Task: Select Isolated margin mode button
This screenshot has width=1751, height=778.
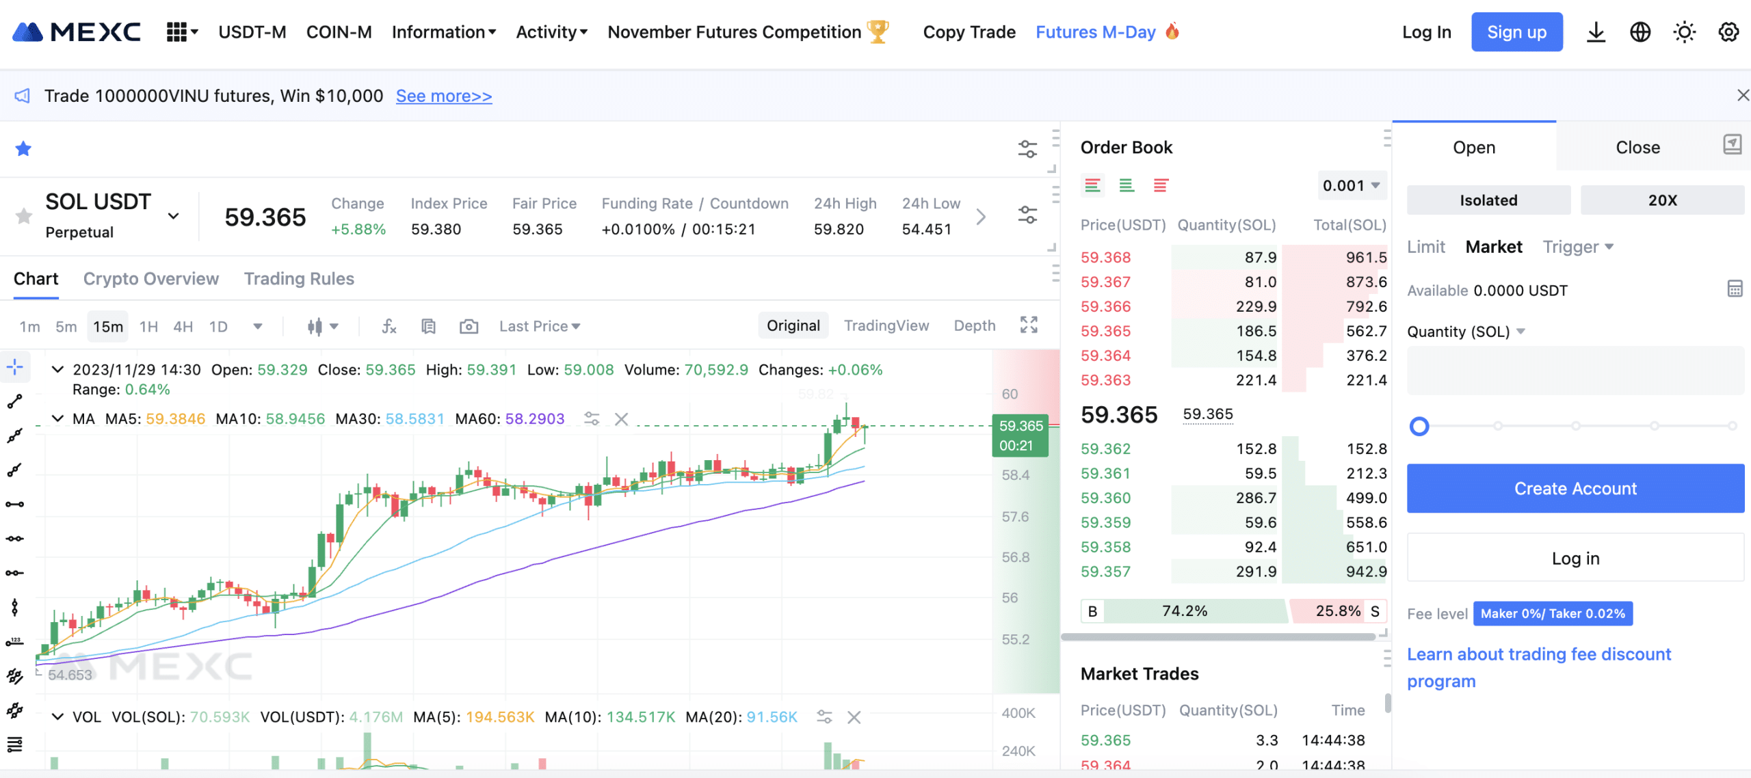Action: [x=1488, y=200]
